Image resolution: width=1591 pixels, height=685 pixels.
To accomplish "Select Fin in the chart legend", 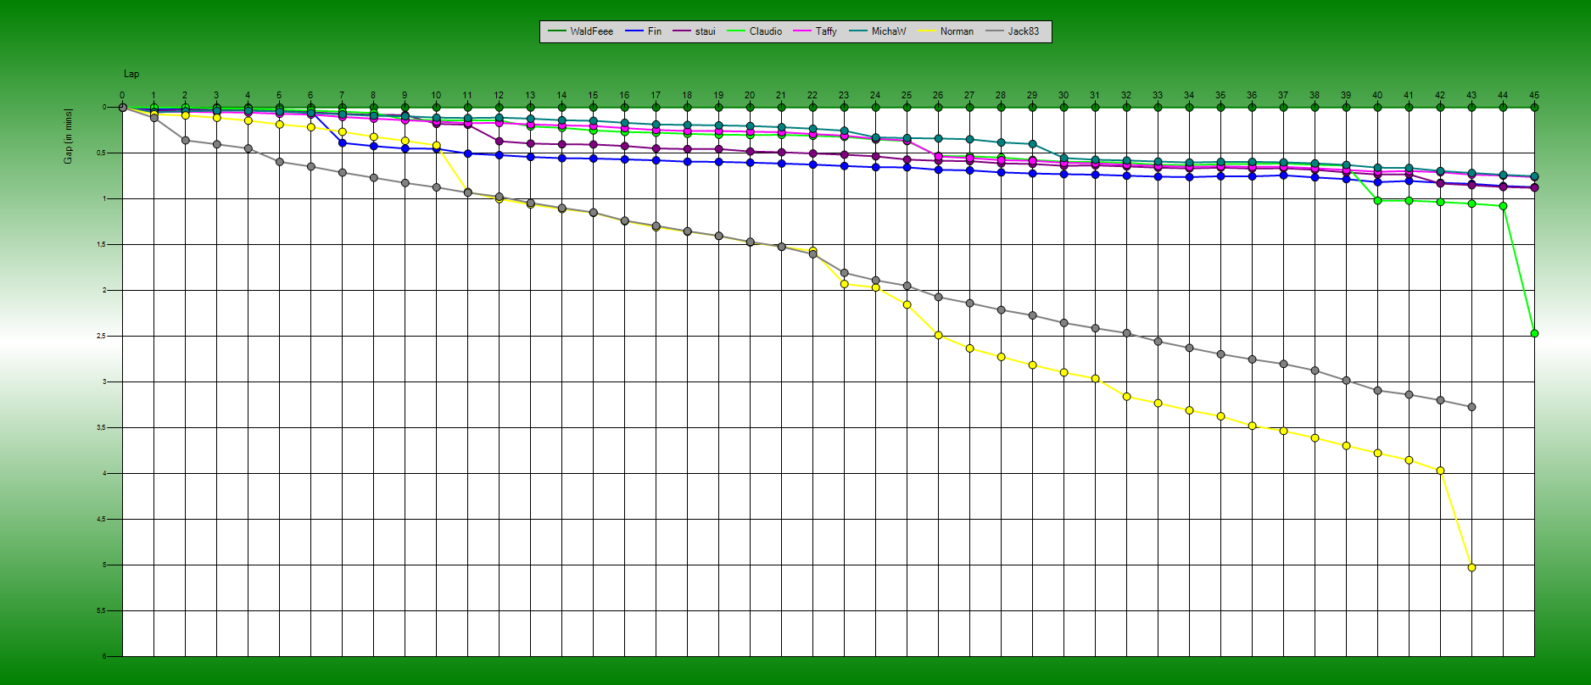I will point(654,31).
